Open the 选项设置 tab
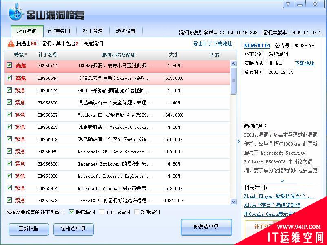 [126, 31]
